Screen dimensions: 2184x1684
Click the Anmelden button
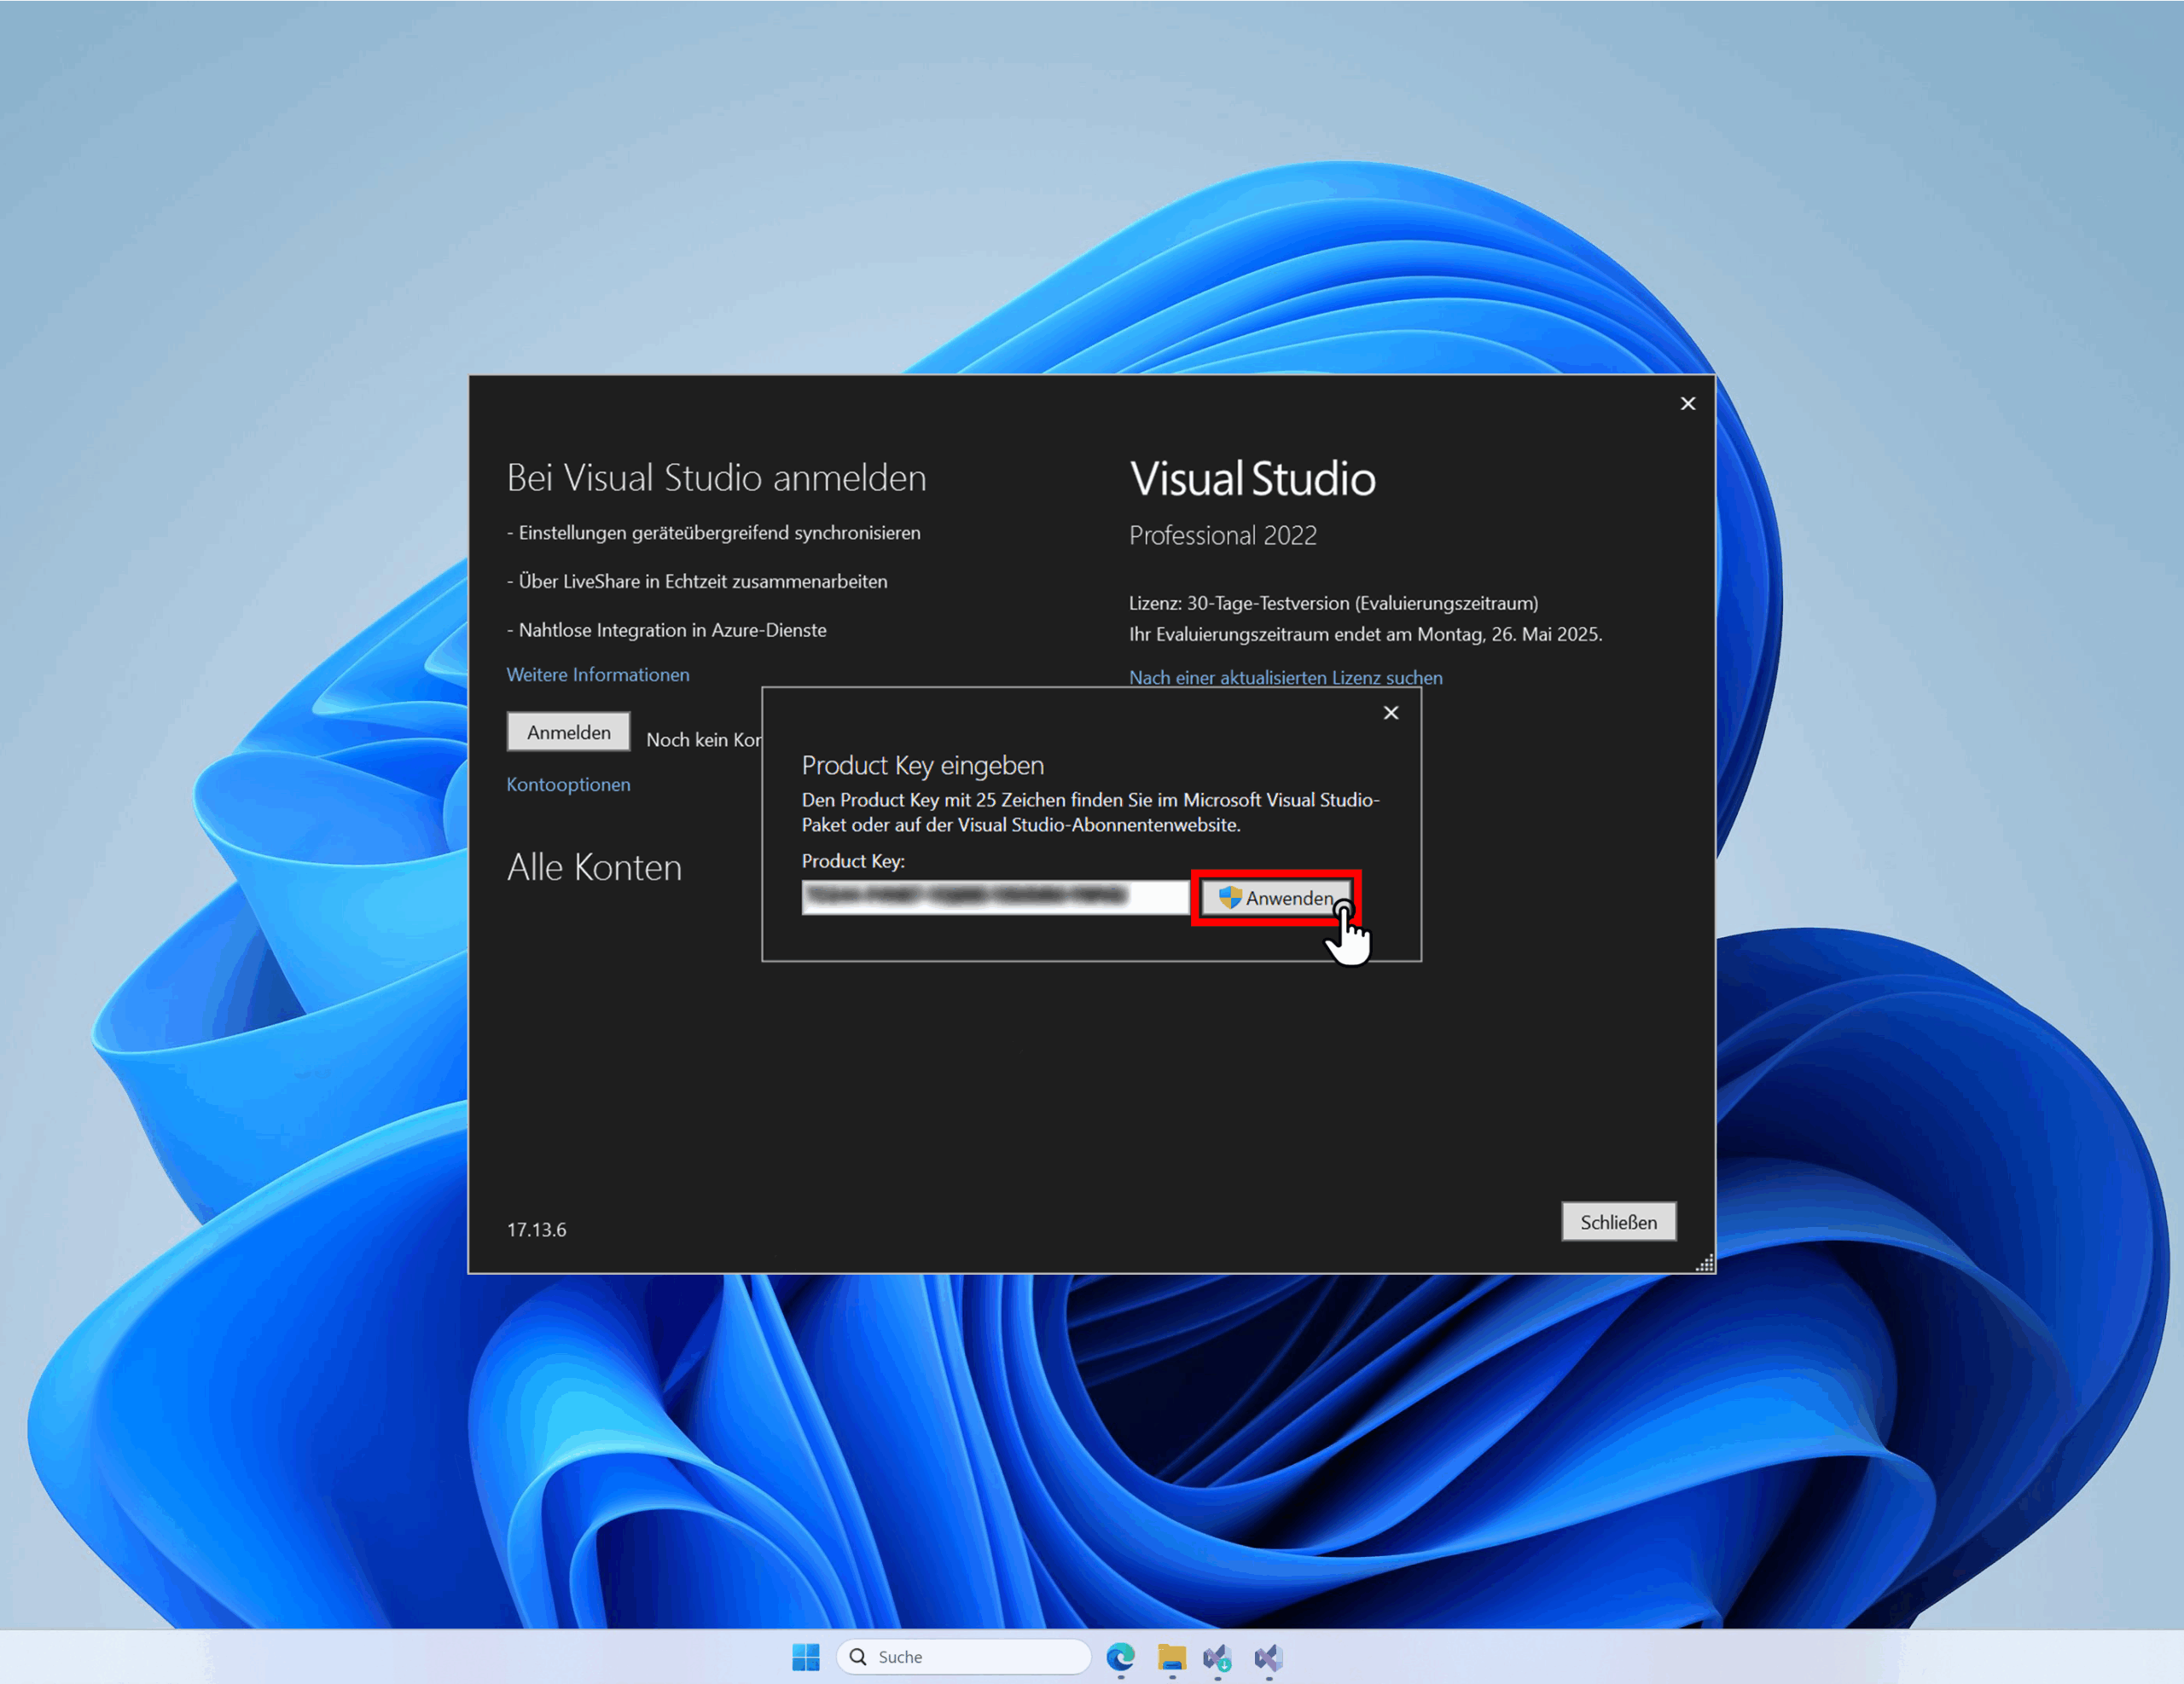tap(568, 732)
